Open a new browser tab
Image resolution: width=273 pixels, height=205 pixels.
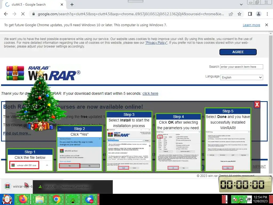point(72,5)
